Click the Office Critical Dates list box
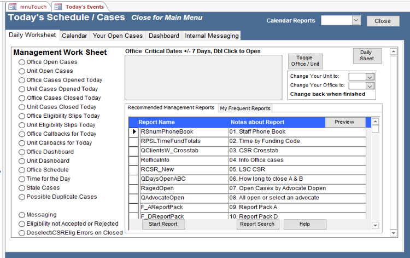The height and width of the screenshot is (258, 410). coord(203,77)
